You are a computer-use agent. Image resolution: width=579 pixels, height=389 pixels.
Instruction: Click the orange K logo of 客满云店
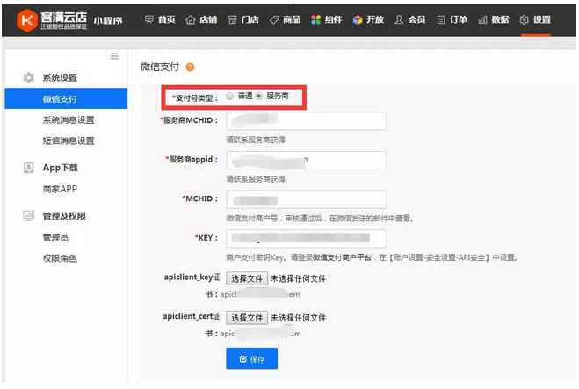(x=27, y=20)
